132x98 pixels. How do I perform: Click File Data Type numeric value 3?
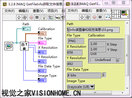coord(104,75)
